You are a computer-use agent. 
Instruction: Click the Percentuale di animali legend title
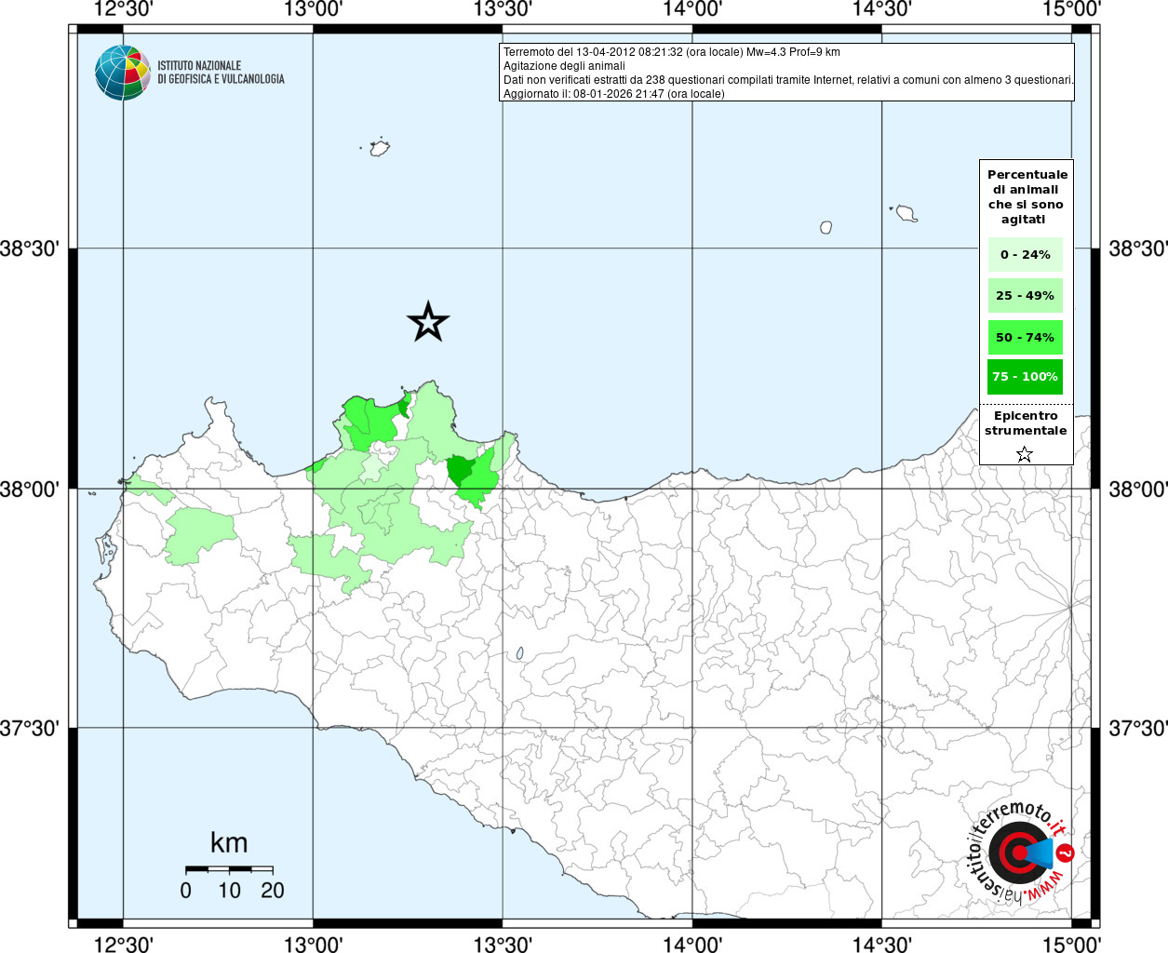(x=1026, y=196)
